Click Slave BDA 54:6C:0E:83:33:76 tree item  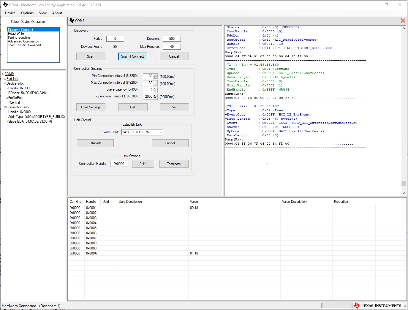tap(30, 121)
